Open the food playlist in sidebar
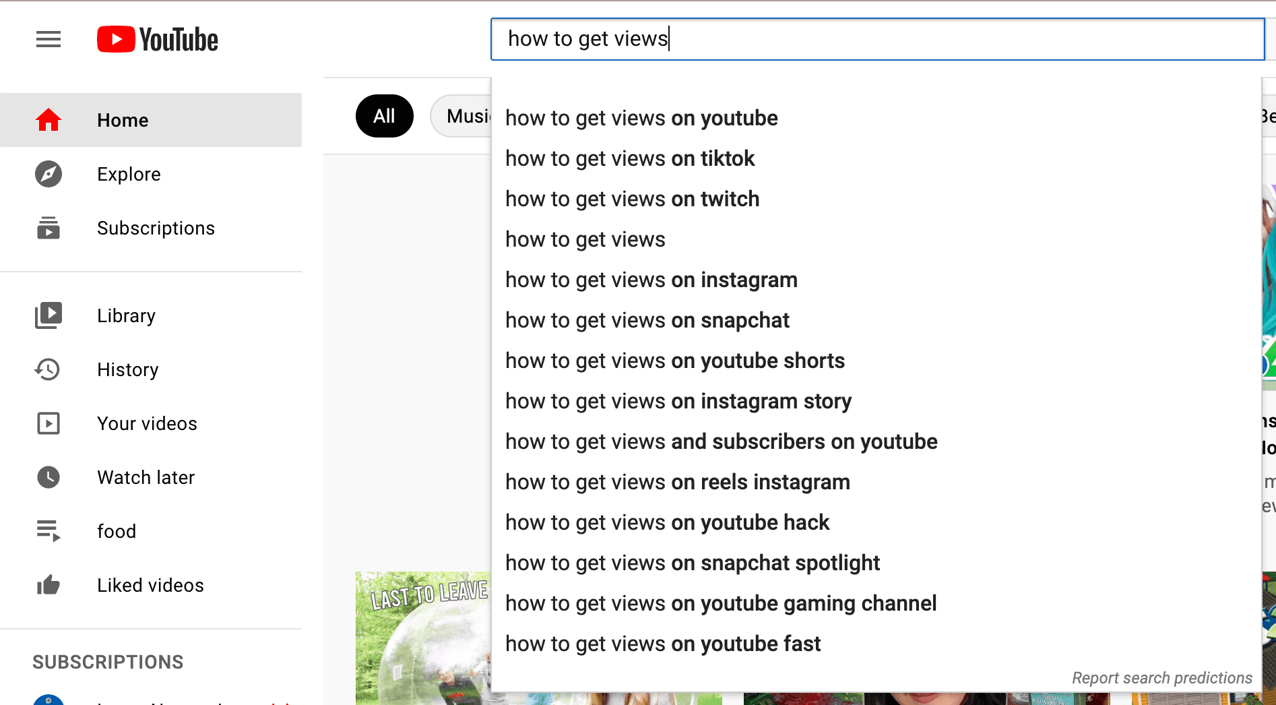Screen dimensions: 1276x705 (116, 531)
